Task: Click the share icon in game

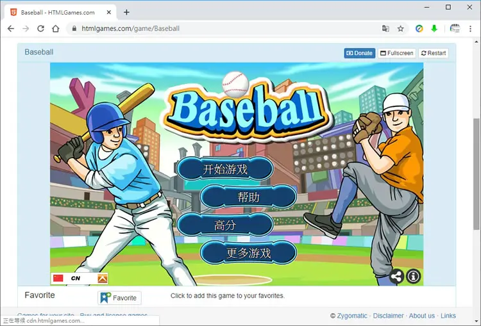Action: (x=396, y=277)
